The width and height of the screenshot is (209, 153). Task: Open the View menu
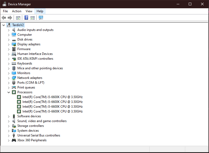[x=29, y=11]
